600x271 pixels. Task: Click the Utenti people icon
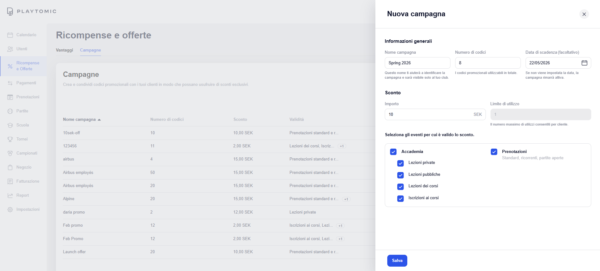(x=10, y=49)
